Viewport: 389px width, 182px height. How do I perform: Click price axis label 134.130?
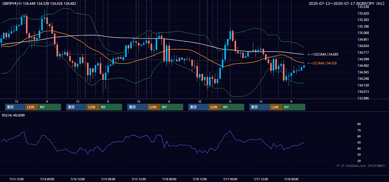363,85
